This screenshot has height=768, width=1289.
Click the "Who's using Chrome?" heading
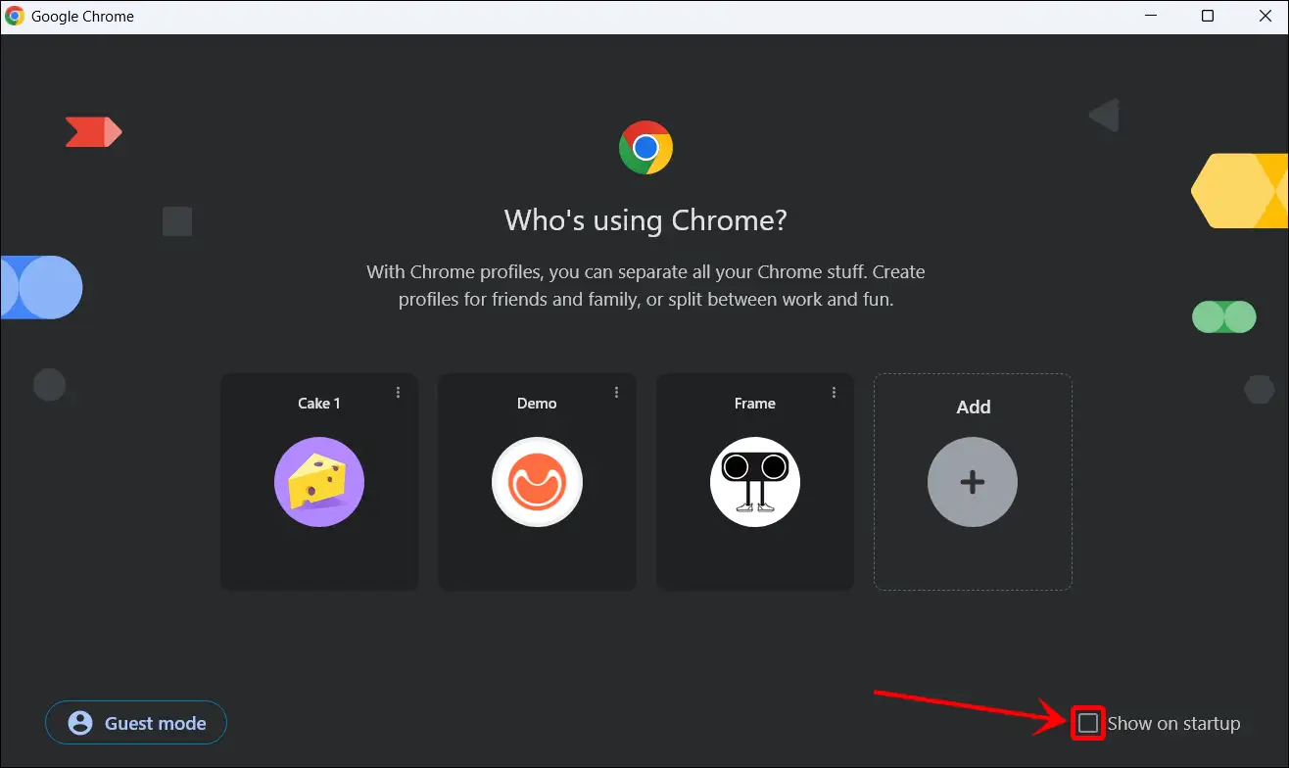[645, 219]
